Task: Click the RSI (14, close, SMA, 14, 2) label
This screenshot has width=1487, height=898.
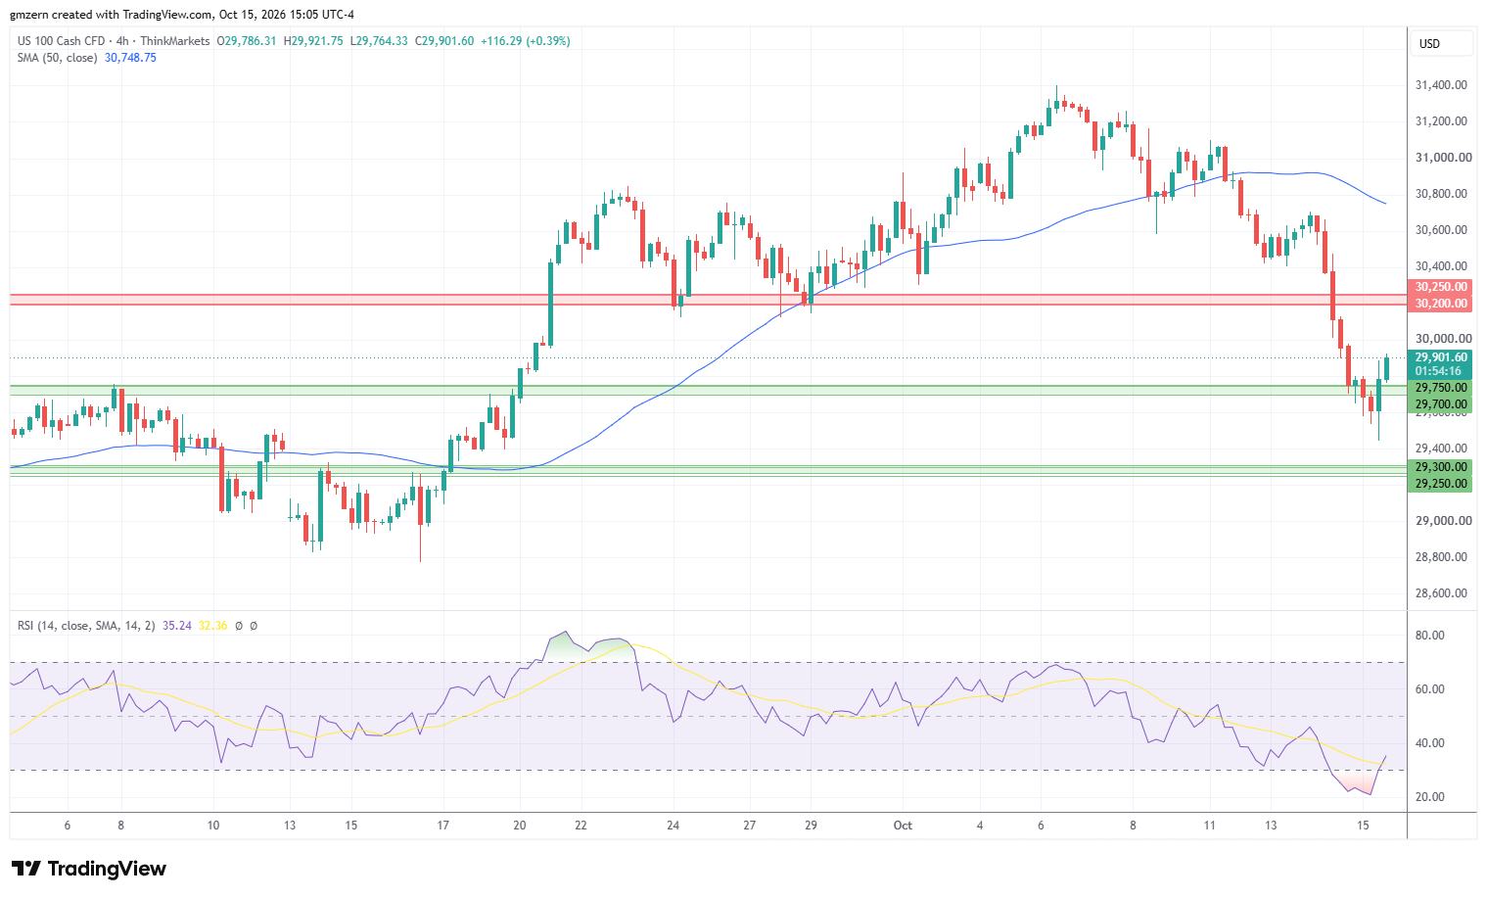Action: tap(86, 626)
